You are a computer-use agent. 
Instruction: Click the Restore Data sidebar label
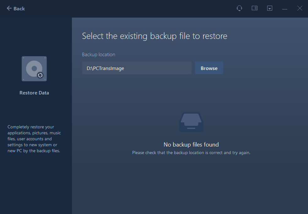tap(34, 93)
